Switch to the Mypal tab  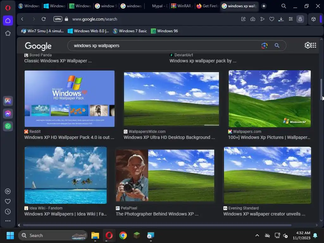click(x=158, y=6)
